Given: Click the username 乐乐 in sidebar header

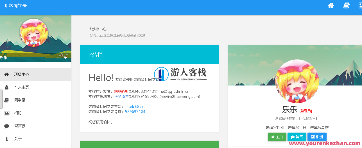Looking at the screenshot, I should pos(4,58).
